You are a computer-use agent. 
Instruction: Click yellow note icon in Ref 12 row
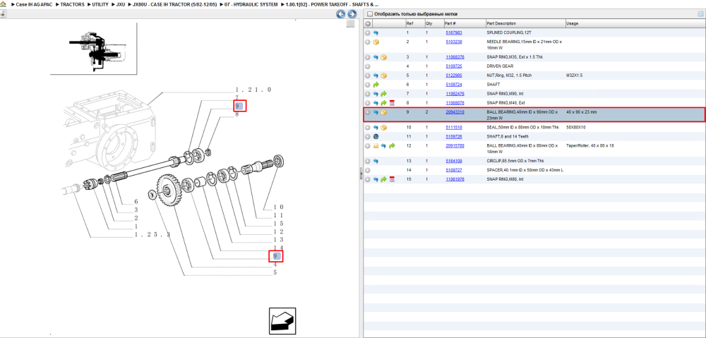point(376,146)
